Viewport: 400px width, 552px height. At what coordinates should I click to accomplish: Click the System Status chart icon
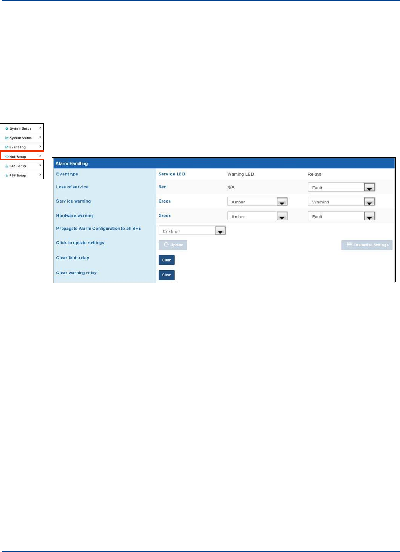[x=7, y=138]
